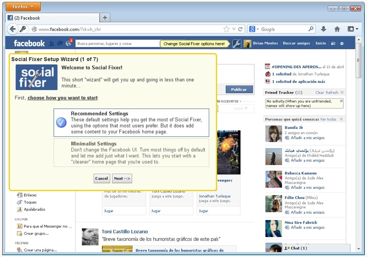The width and height of the screenshot is (367, 257).
Task: Open the Facebook messages icon
Action: (x=60, y=43)
